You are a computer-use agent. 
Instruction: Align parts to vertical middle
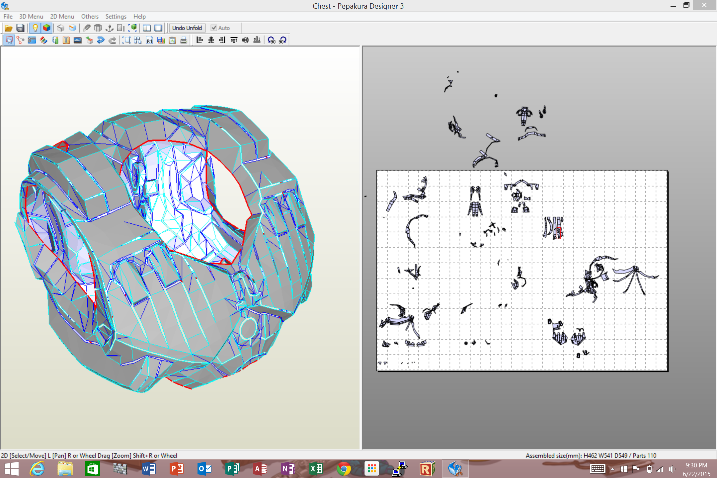click(x=245, y=40)
